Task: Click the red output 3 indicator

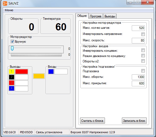Action: 11,83
